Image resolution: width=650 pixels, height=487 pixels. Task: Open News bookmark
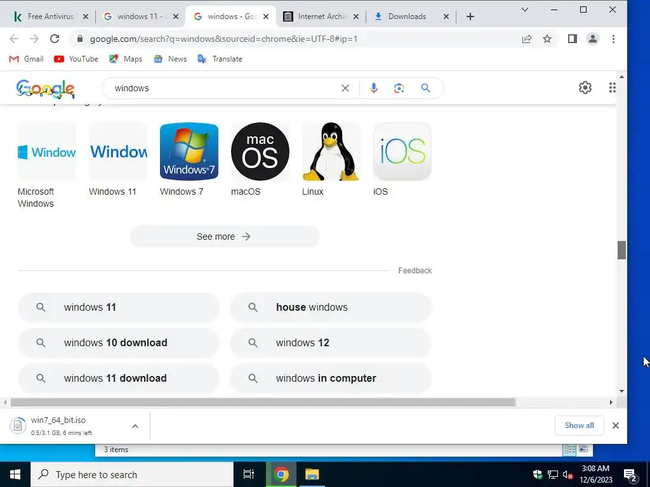click(x=170, y=59)
